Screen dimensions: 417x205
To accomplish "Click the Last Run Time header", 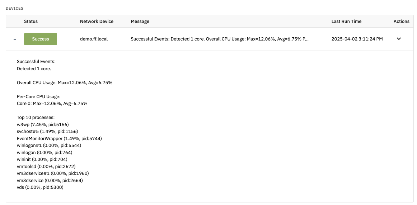I will (x=346, y=21).
